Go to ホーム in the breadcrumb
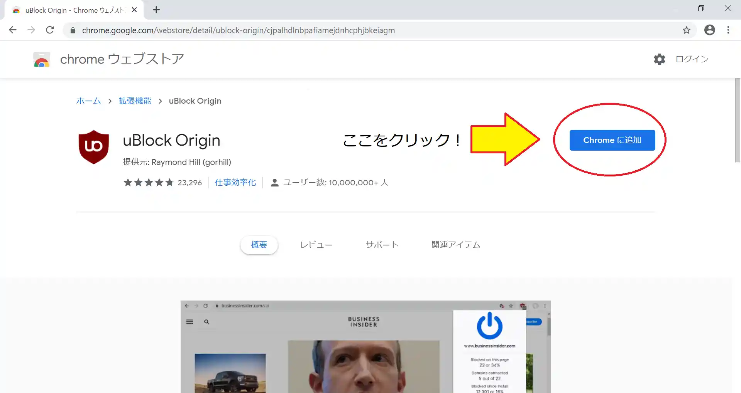This screenshot has height=393, width=741. click(88, 101)
